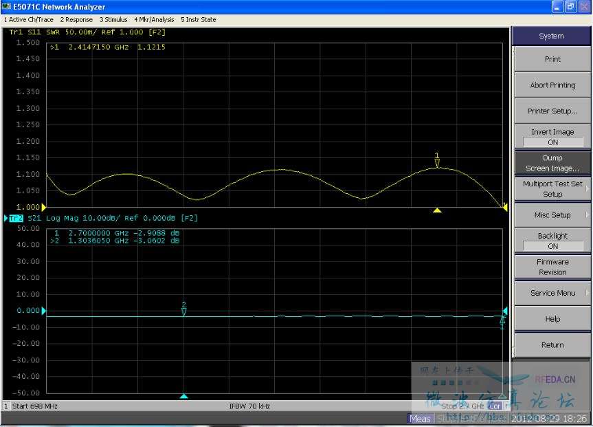Image resolution: width=593 pixels, height=427 pixels.
Task: Click the 1.250 SWR scale label
Action: 28,124
